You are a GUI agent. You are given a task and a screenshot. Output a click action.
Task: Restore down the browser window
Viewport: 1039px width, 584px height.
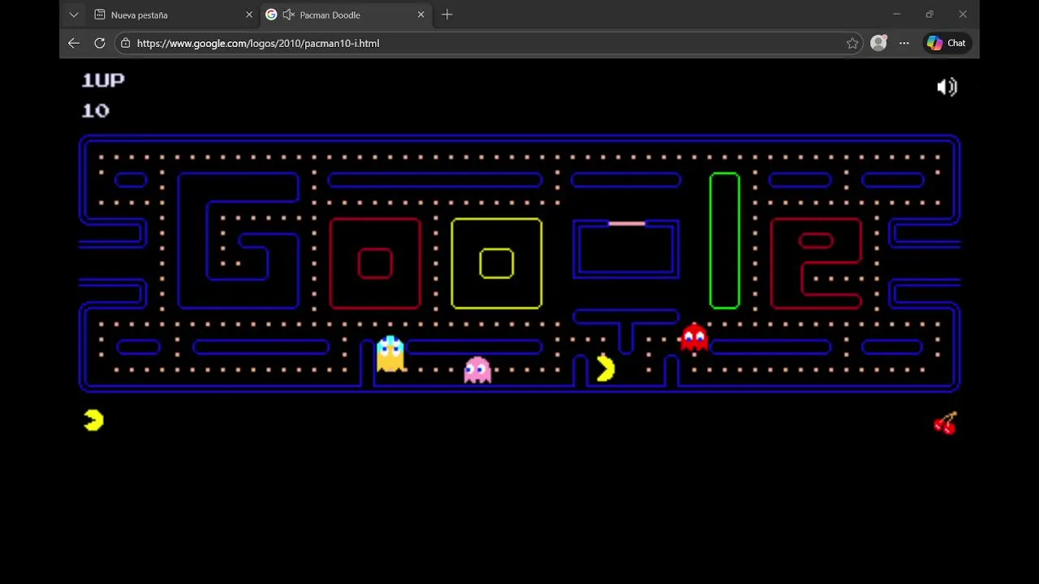point(929,15)
